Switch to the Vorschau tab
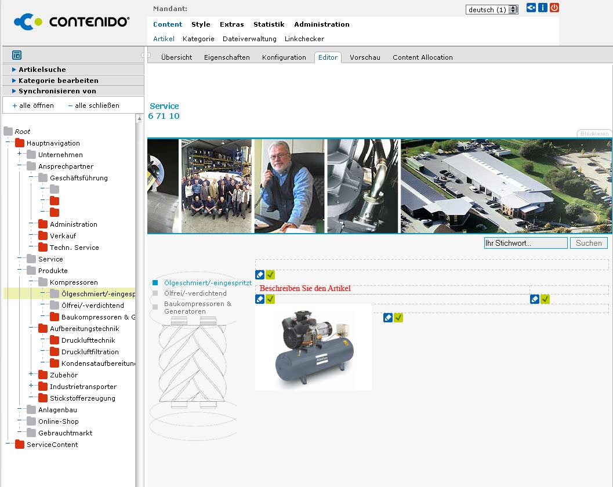Image resolution: width=613 pixels, height=487 pixels. tap(365, 57)
